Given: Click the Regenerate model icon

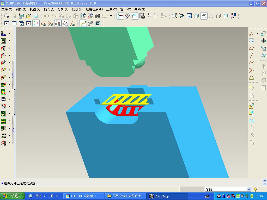Looking at the screenshot, I should 83,16.
